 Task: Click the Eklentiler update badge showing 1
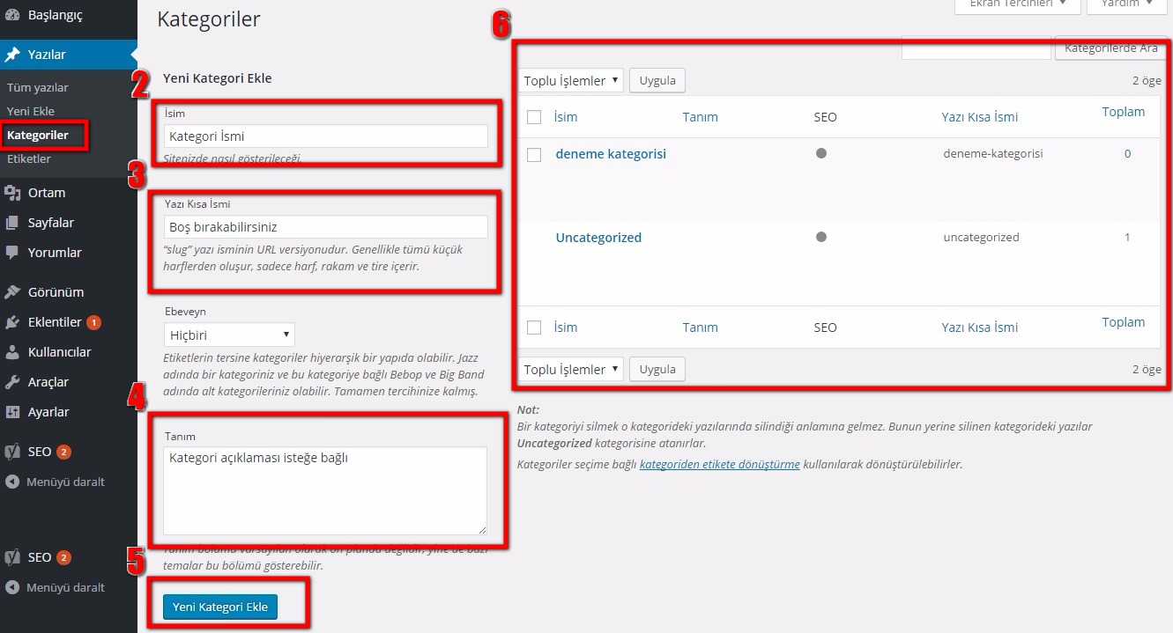coord(93,322)
